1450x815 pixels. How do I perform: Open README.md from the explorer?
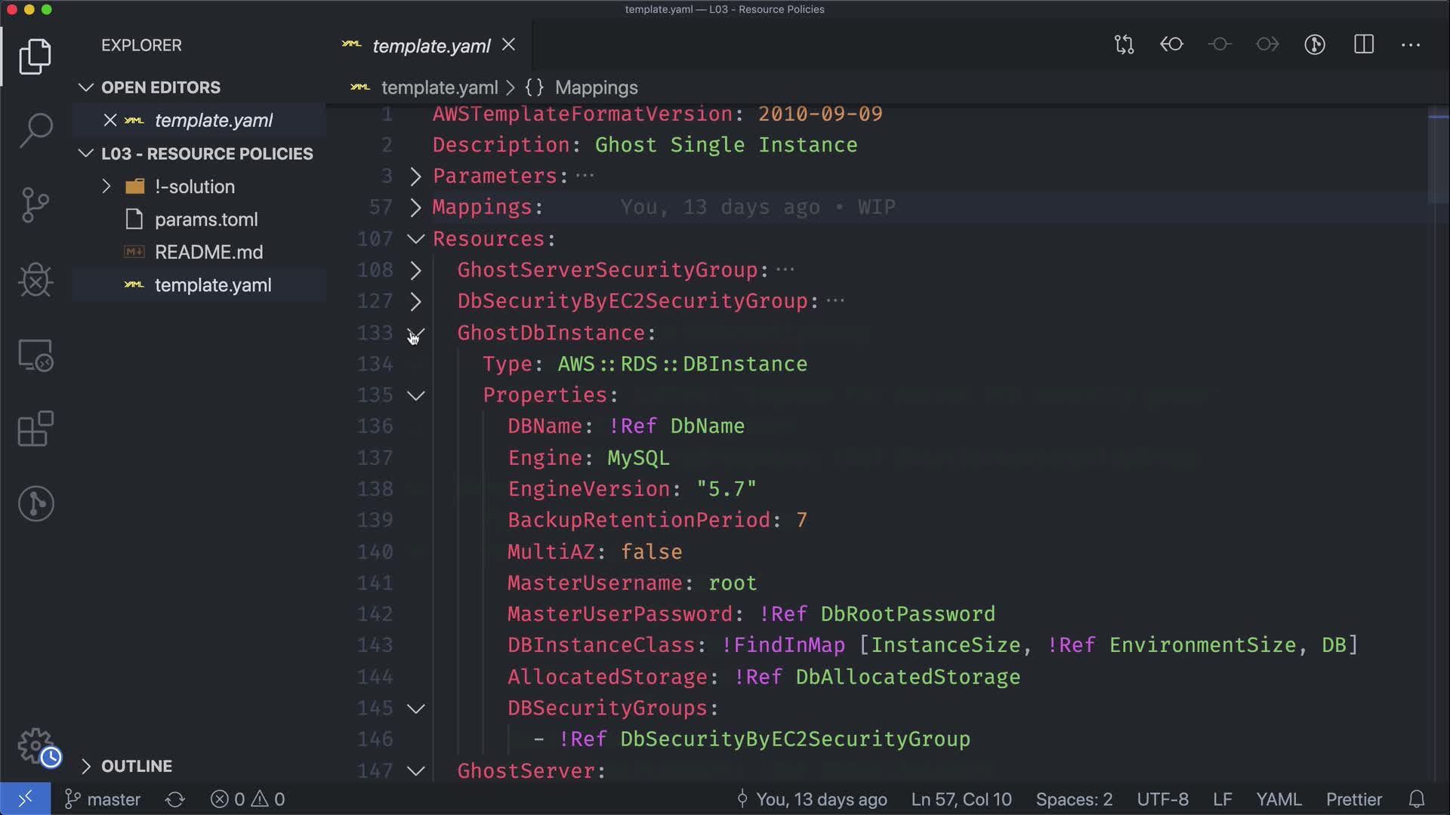(208, 252)
